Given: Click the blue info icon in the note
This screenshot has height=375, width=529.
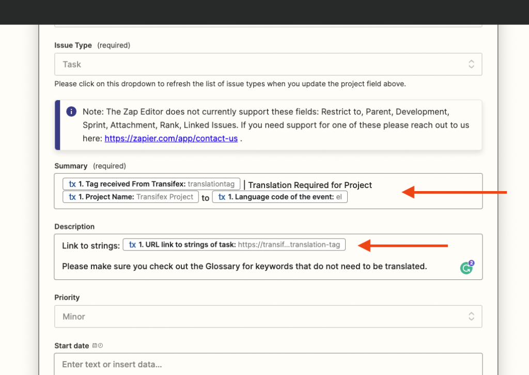Looking at the screenshot, I should (x=71, y=111).
